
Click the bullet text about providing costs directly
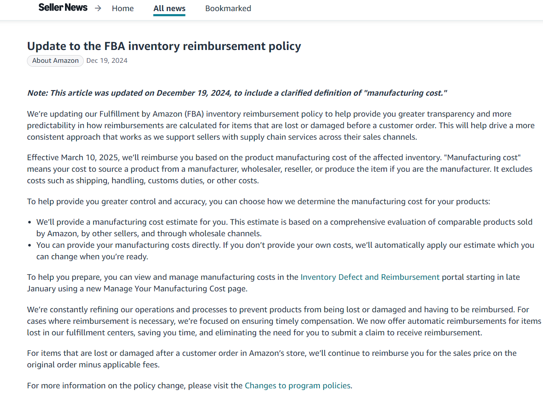point(285,251)
